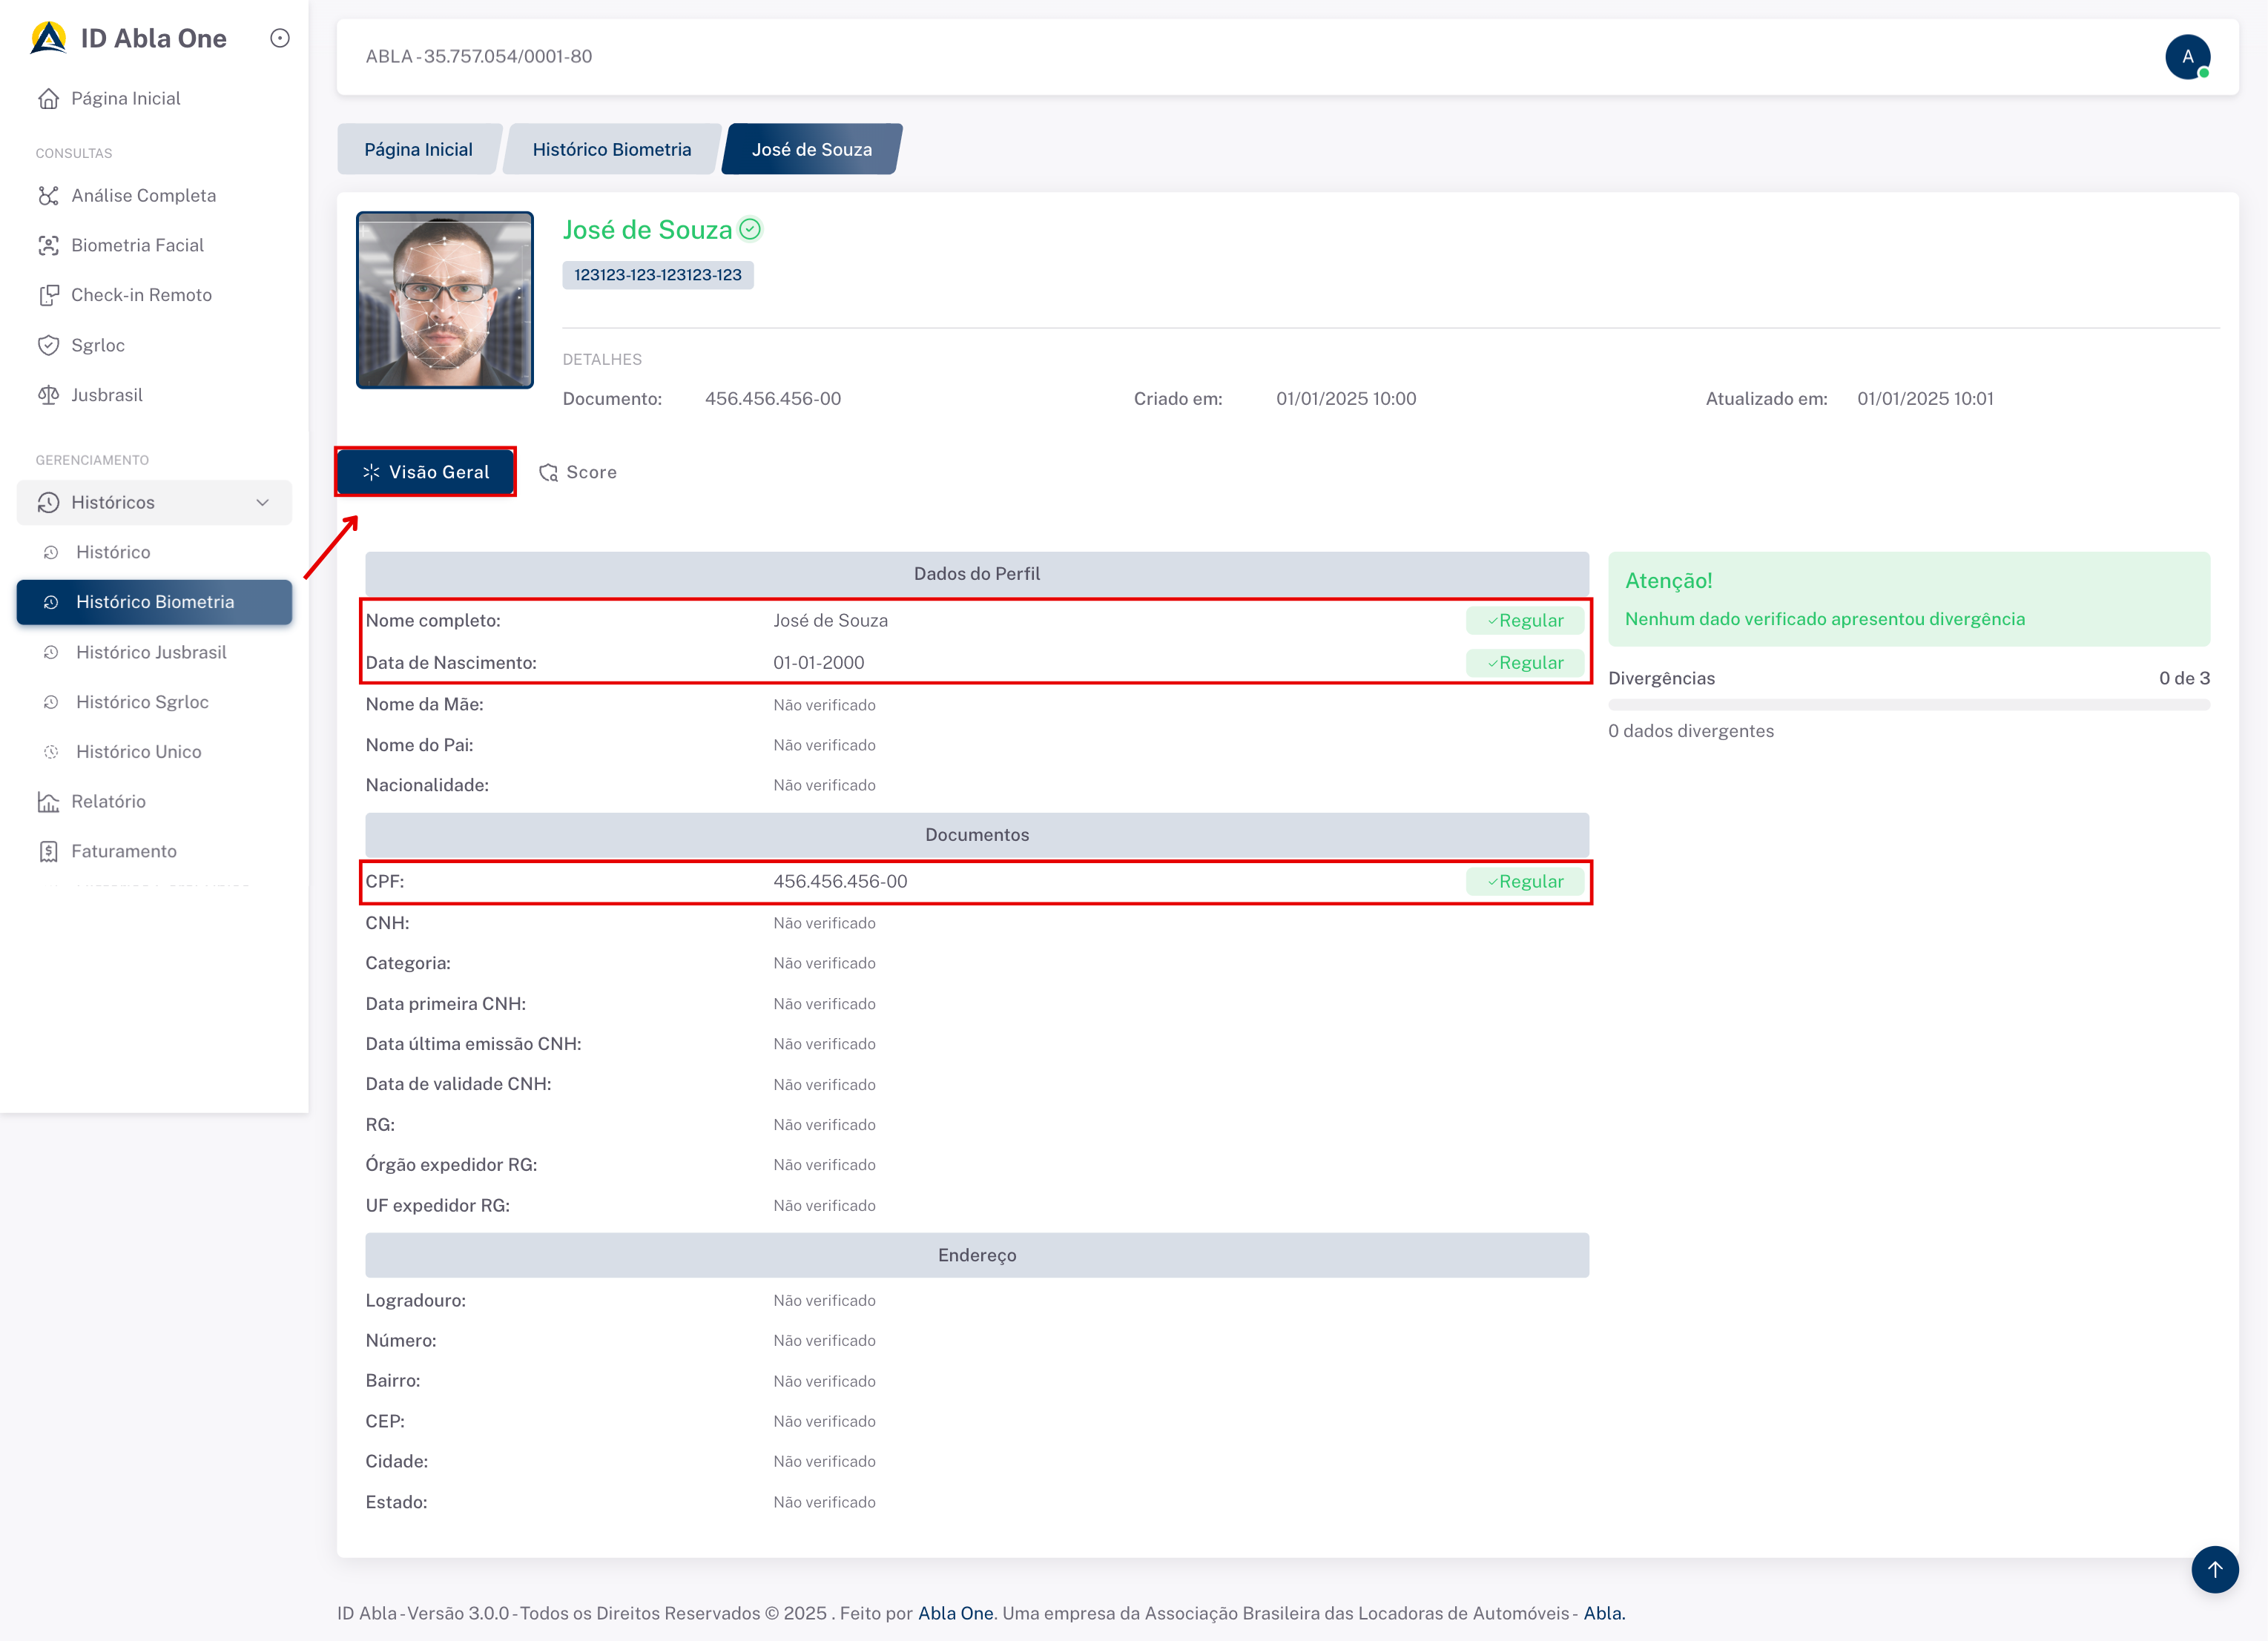Switch to the Histórico Biometria tab

point(611,150)
